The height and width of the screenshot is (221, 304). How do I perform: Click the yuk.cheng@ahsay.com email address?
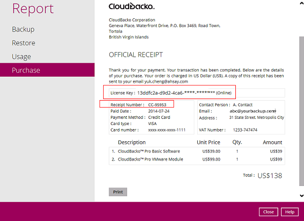pos(166,82)
